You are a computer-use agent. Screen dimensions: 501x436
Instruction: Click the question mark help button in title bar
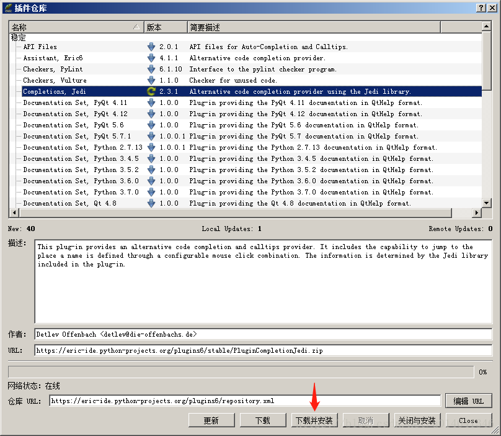[481, 8]
